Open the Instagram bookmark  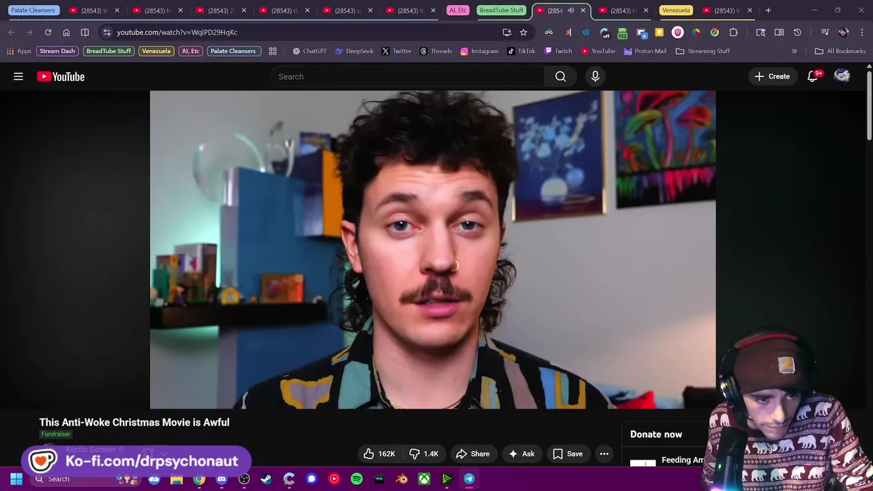click(x=479, y=51)
